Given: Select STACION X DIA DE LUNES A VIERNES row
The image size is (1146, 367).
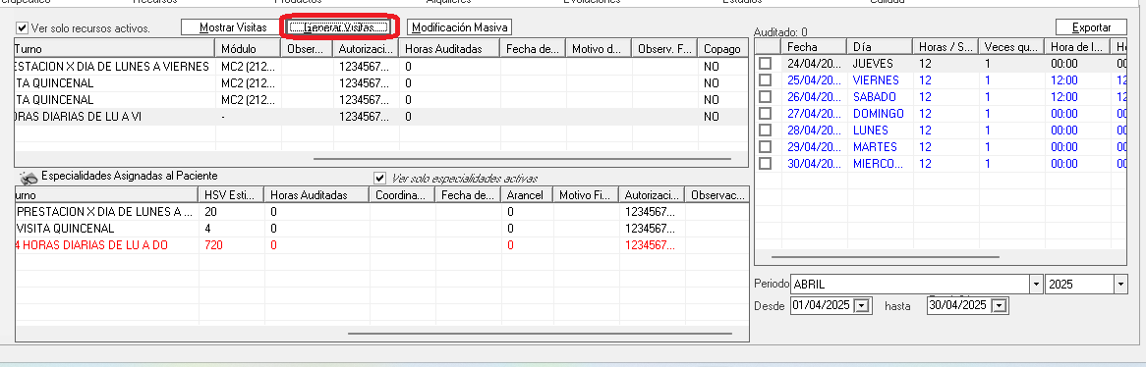Looking at the screenshot, I should click(x=380, y=67).
